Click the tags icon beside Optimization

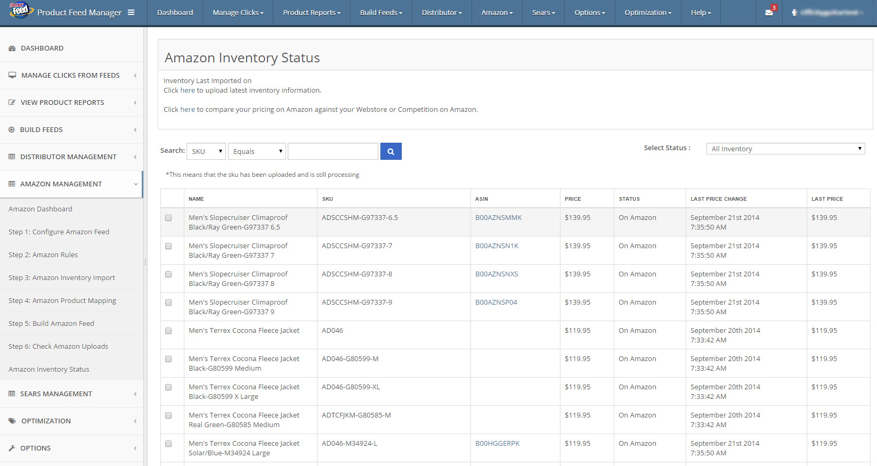point(12,421)
